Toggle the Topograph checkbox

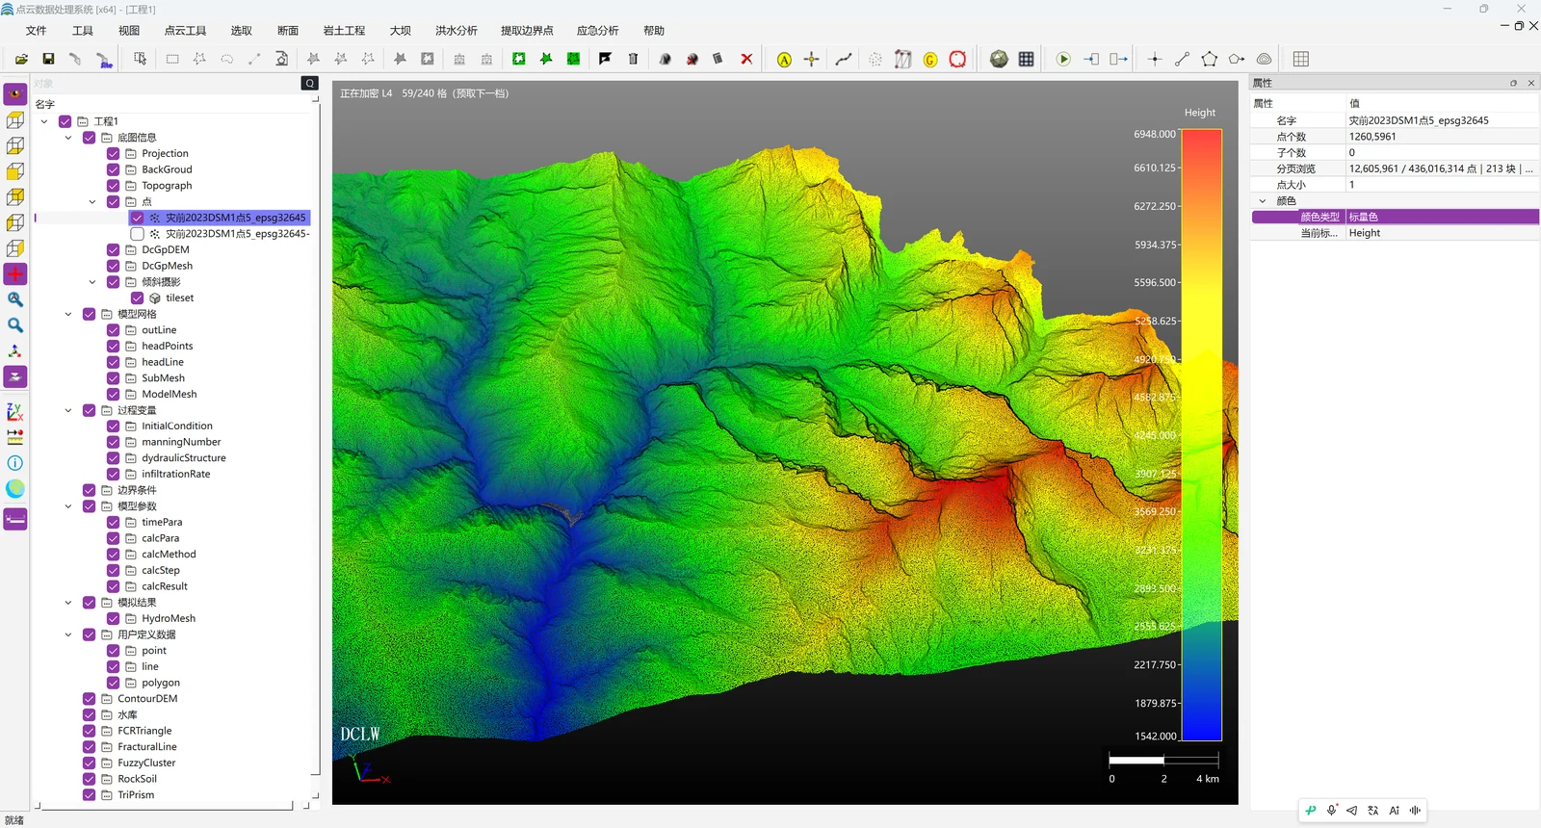tap(113, 186)
